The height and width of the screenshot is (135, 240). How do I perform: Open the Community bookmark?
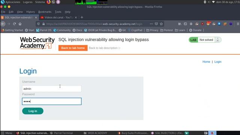62,30
